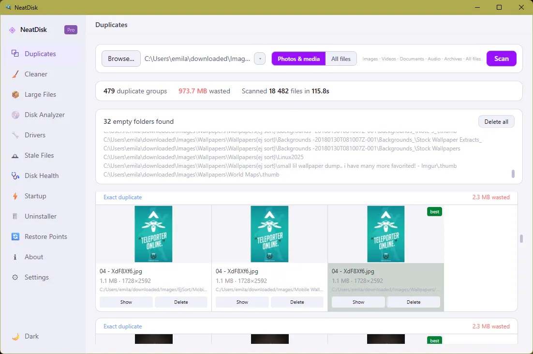Click the 32 empty folders found heading
Viewport: 533px width, 354px height.
point(139,121)
